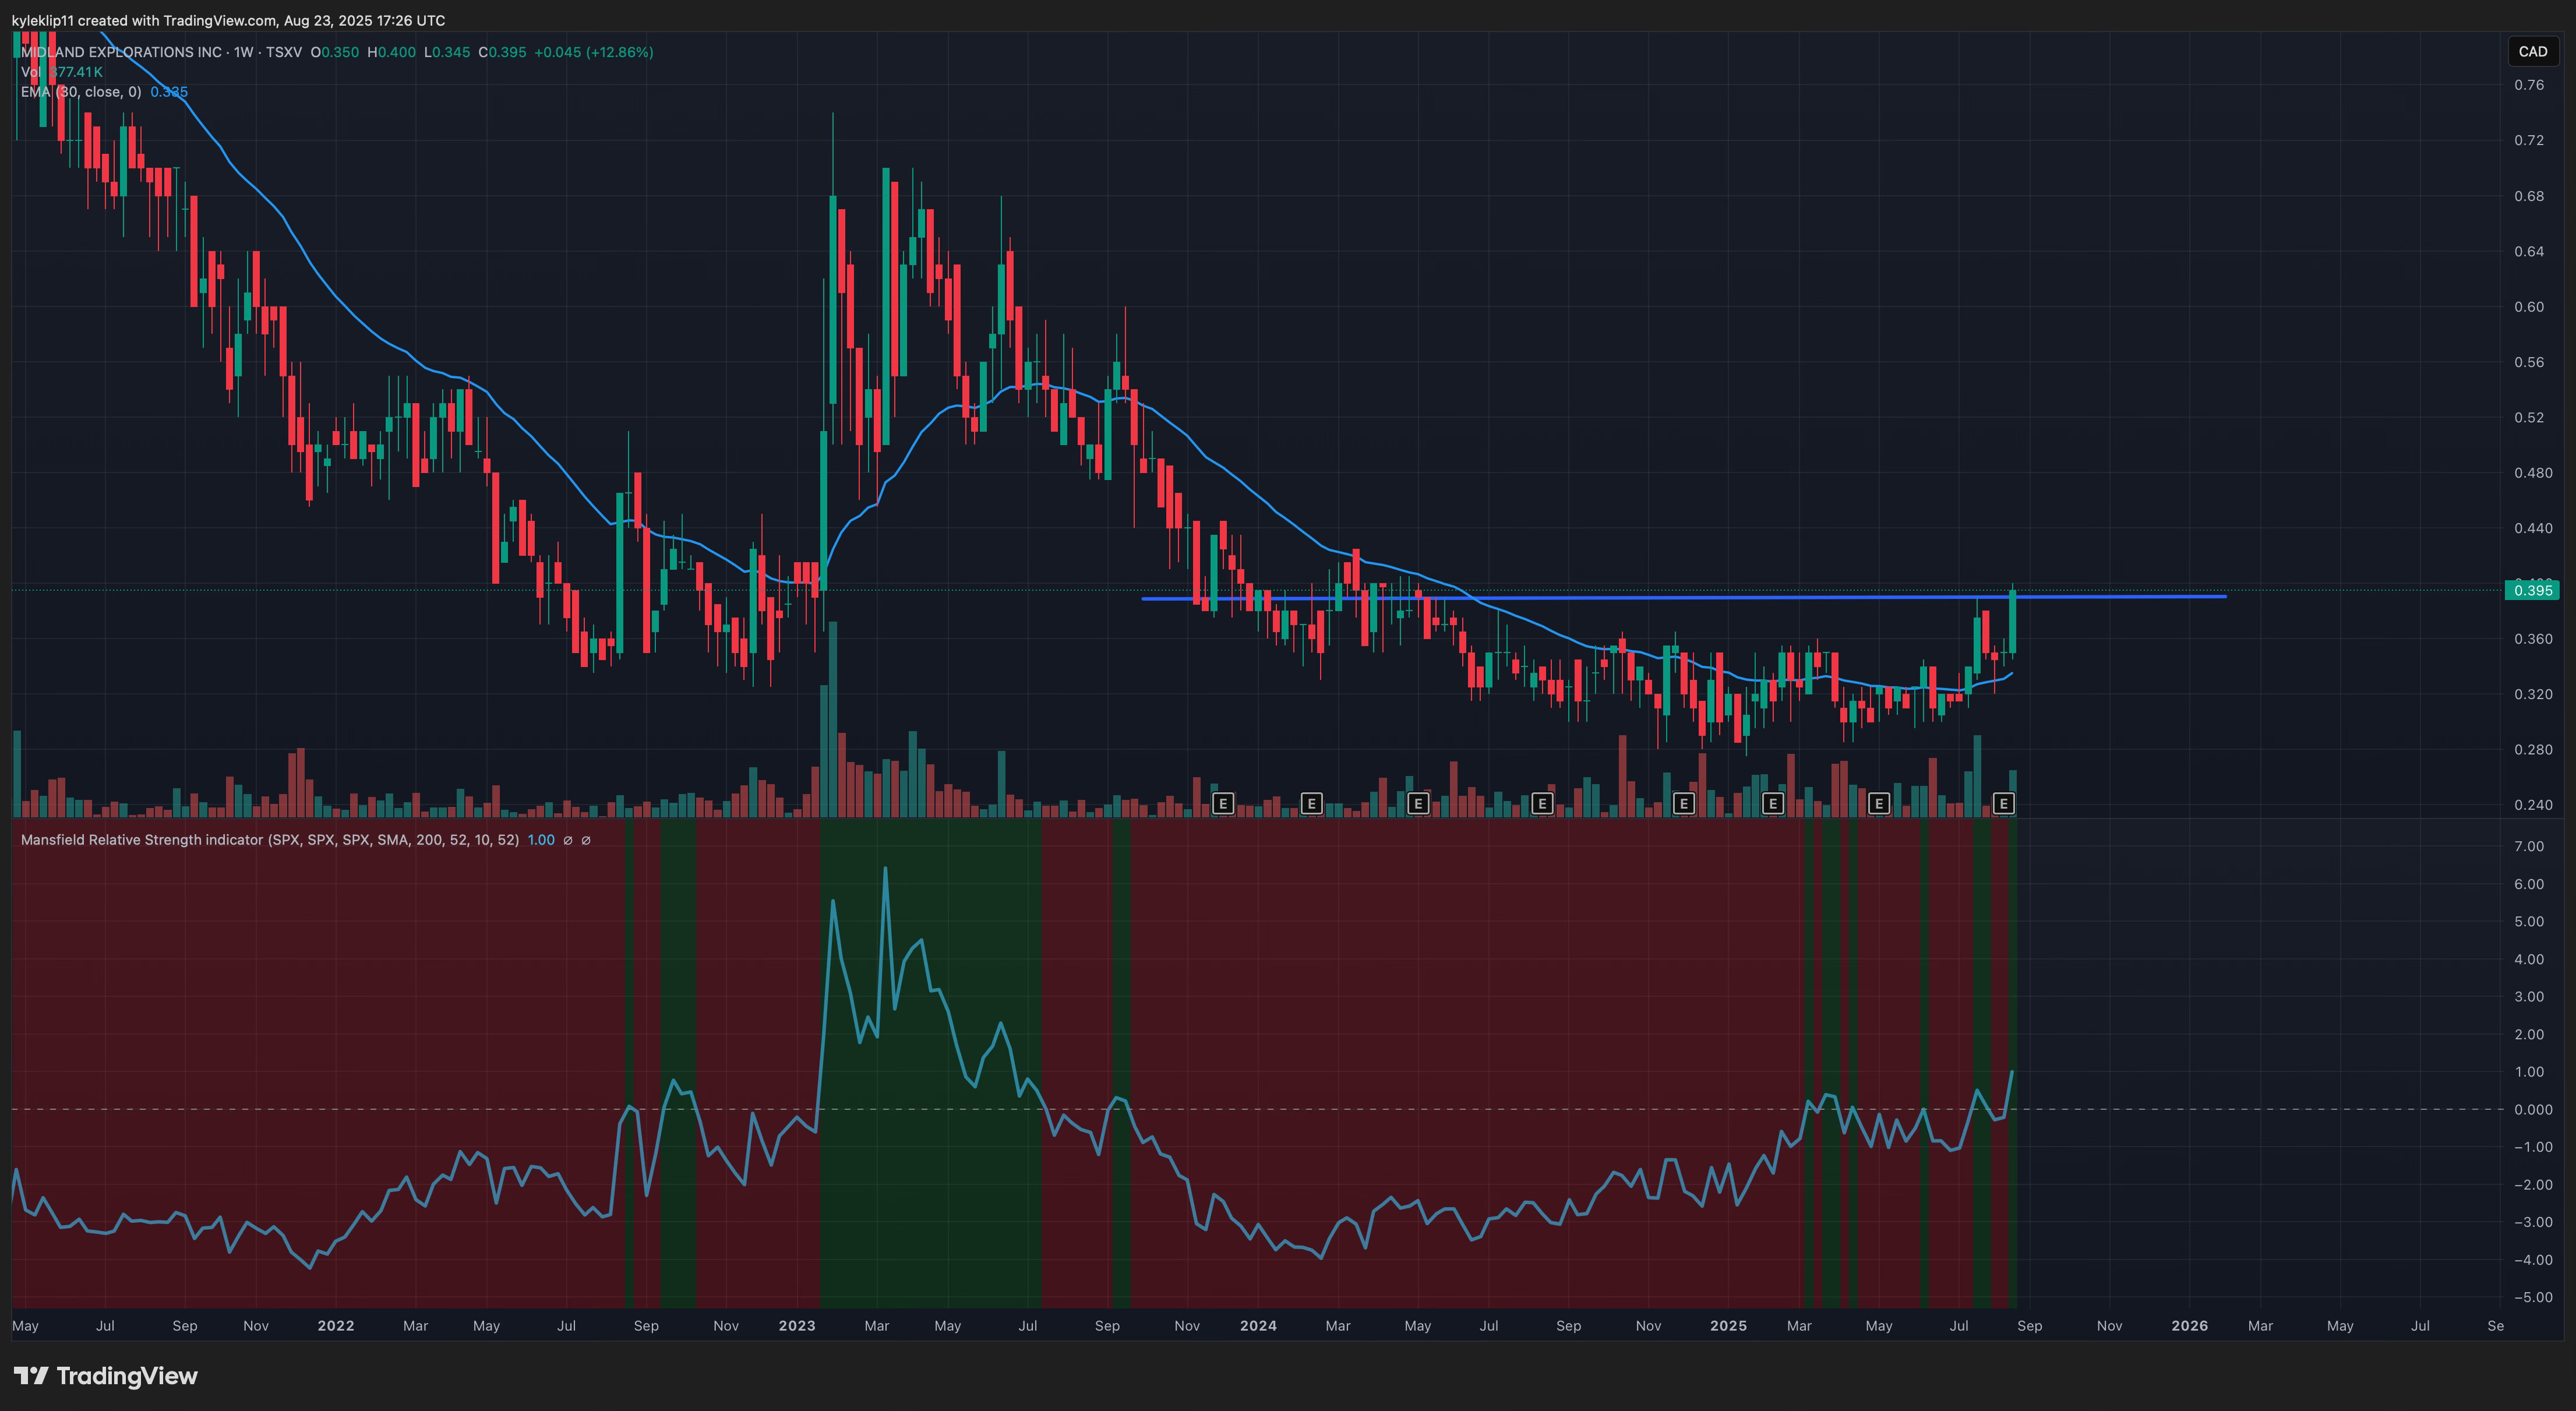Click the MIDLAND EXPLORATIONS INC symbol title

click(121, 52)
